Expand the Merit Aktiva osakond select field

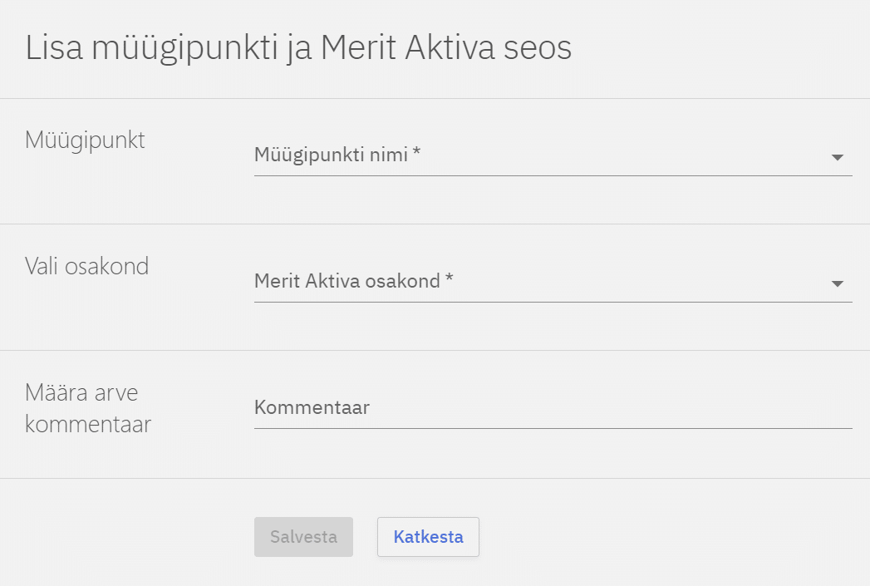[540, 282]
